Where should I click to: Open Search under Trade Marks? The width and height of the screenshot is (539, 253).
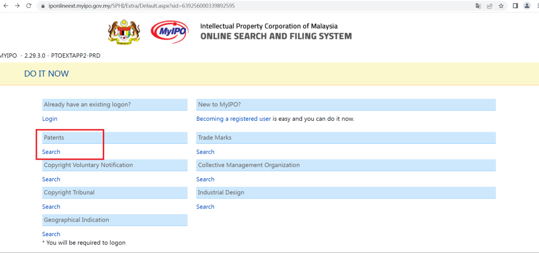click(205, 152)
